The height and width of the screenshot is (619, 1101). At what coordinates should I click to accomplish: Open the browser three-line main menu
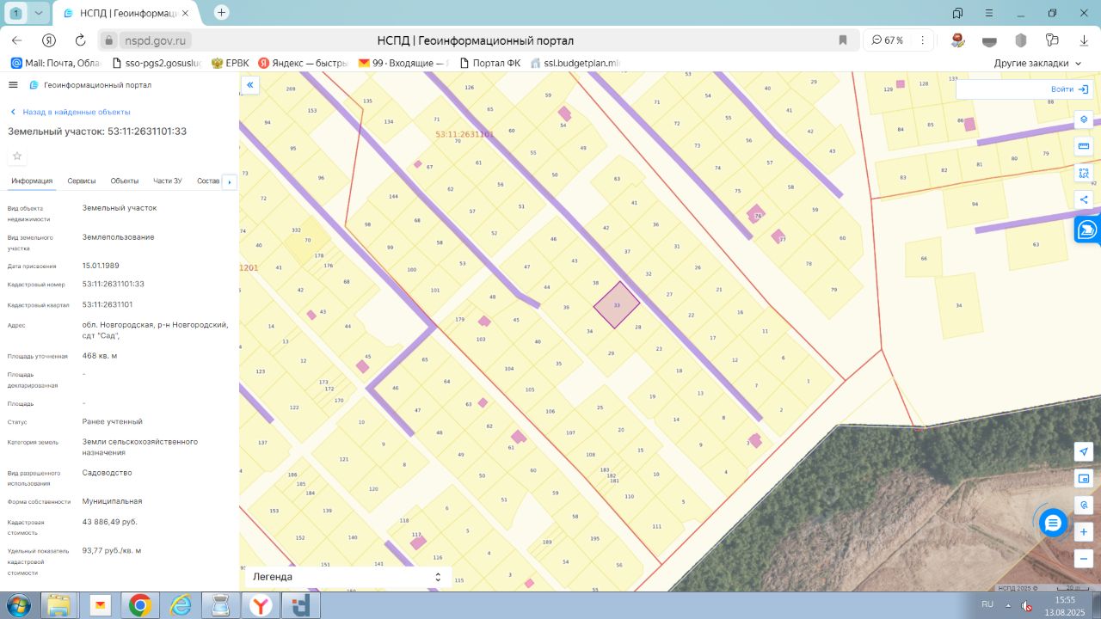[988, 13]
